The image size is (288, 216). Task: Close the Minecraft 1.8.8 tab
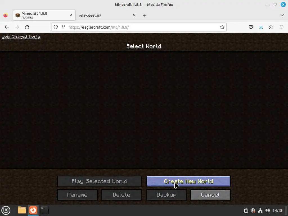(71, 15)
